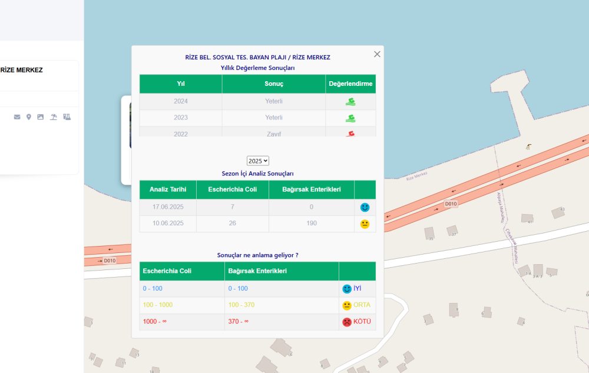Open the photo gallery image icon
The width and height of the screenshot is (589, 373).
coord(40,117)
